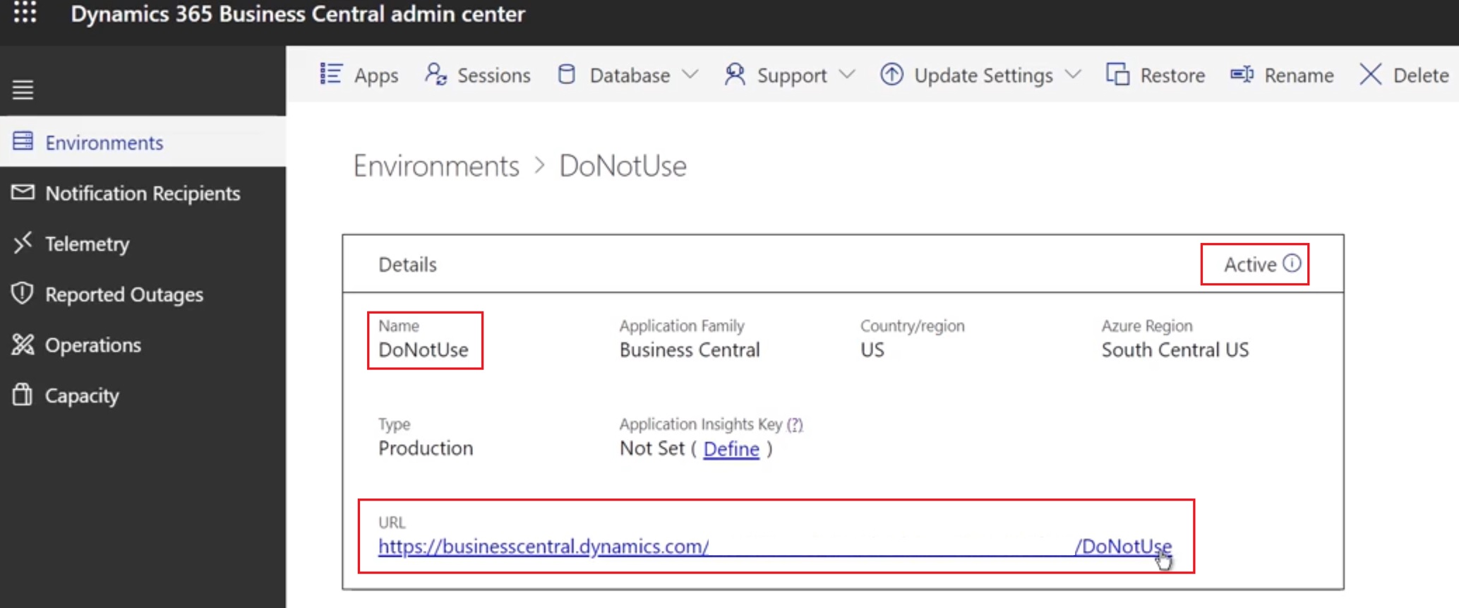This screenshot has height=608, width=1459.
Task: Delete the DoNotUse environment
Action: click(x=1405, y=75)
